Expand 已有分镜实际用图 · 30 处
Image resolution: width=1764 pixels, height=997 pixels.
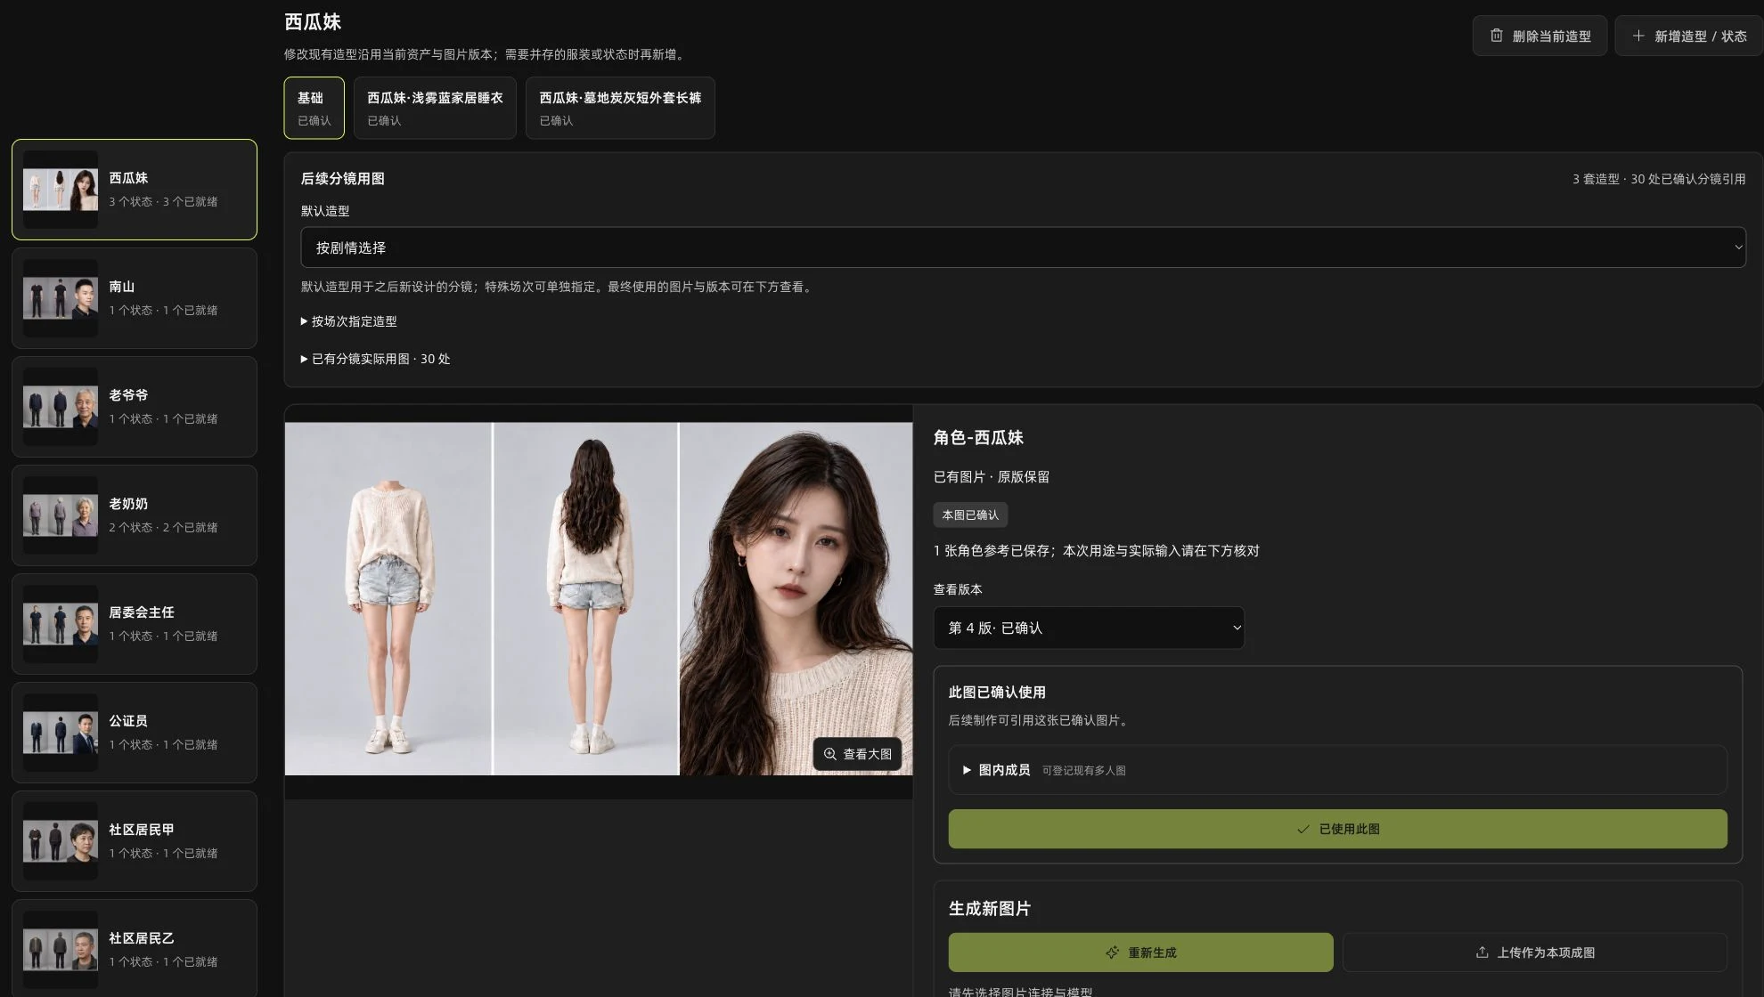coord(375,359)
